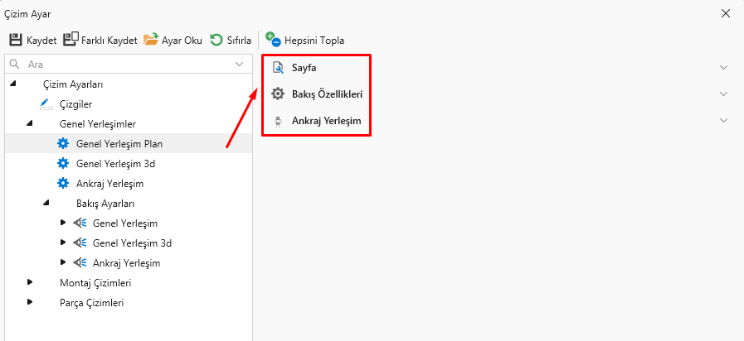Click the Sayfa page icon
This screenshot has width=744, height=341.
[x=278, y=67]
